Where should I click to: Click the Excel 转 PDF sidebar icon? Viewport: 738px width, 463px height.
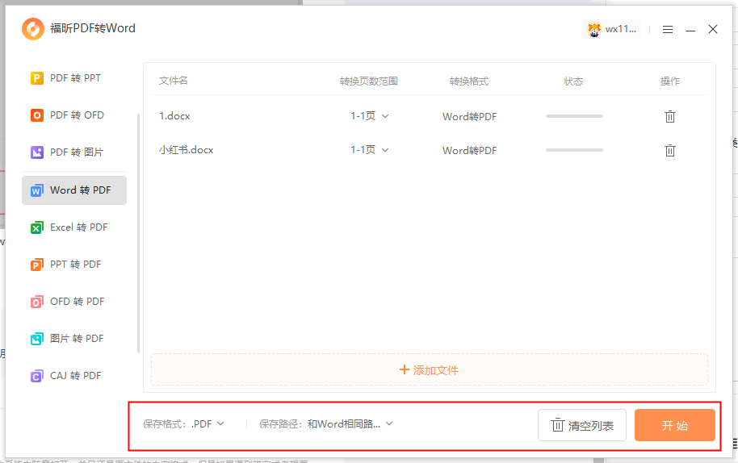pos(37,227)
